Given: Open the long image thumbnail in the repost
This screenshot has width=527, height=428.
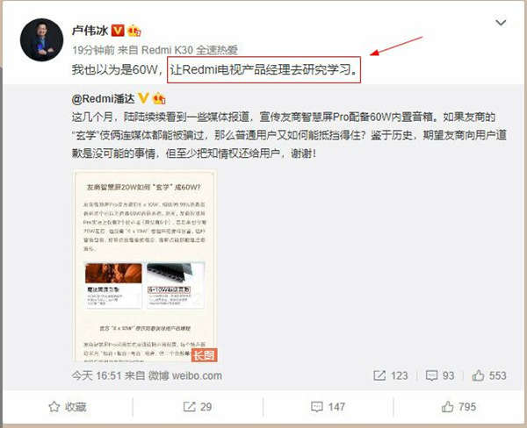Looking at the screenshot, I should click(145, 266).
